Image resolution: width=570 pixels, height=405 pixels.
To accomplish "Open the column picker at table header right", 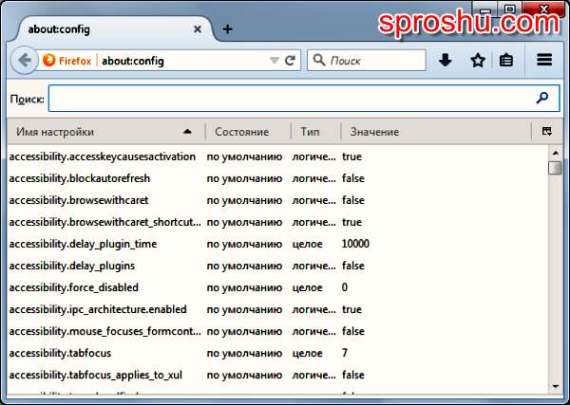I will tap(547, 131).
